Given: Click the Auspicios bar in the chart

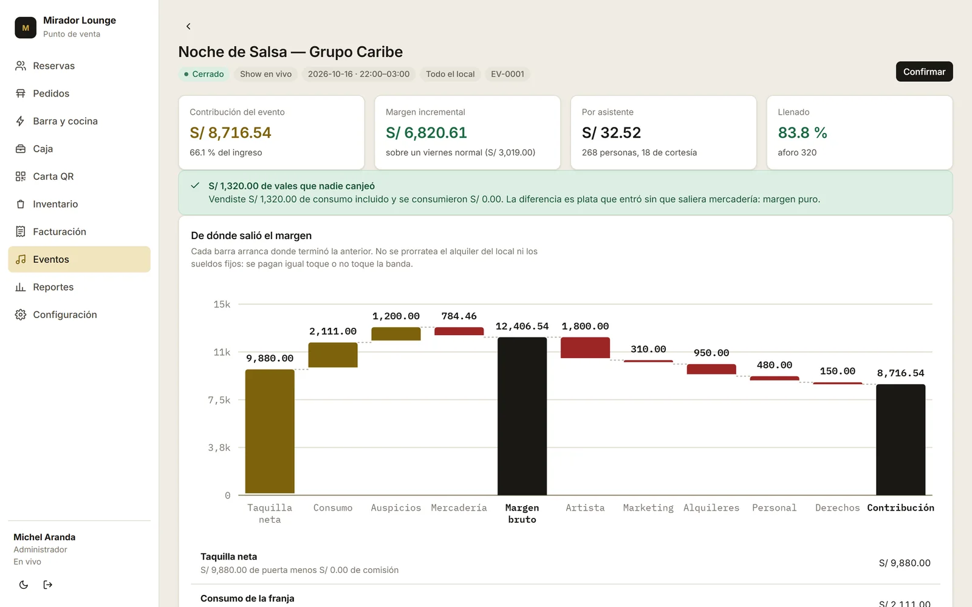Looking at the screenshot, I should coord(396,334).
